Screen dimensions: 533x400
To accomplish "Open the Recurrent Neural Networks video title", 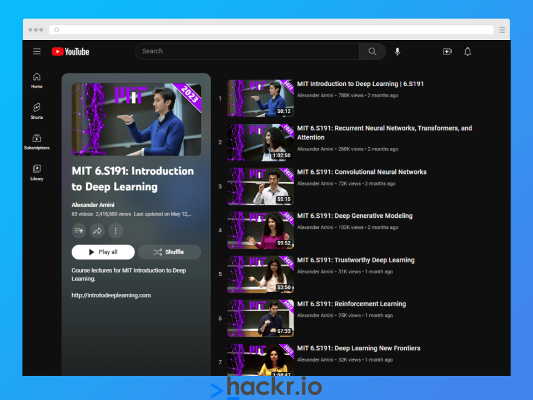I will click(x=384, y=133).
